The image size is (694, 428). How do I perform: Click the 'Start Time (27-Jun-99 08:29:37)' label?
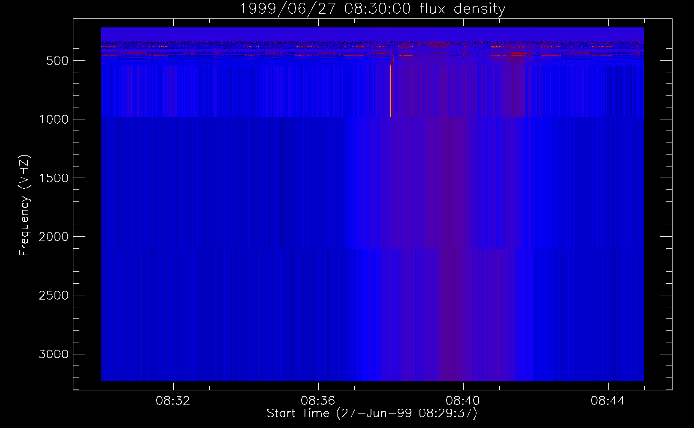pyautogui.click(x=372, y=413)
